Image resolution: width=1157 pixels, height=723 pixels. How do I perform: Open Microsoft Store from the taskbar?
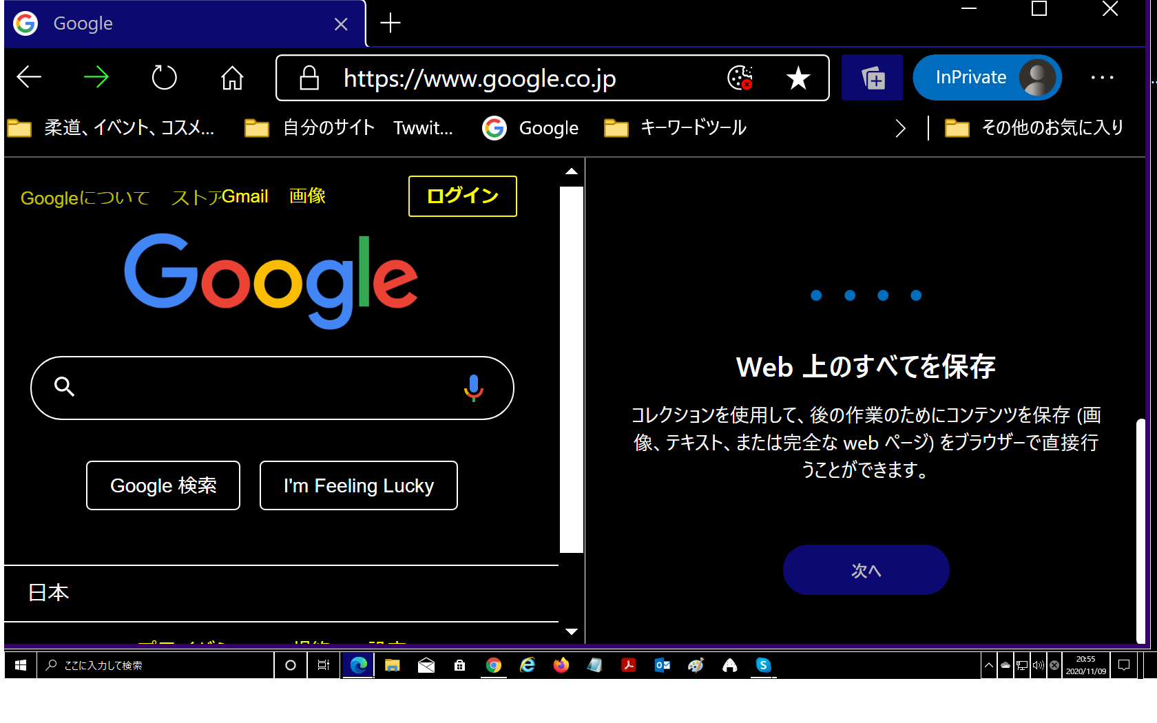click(x=459, y=665)
